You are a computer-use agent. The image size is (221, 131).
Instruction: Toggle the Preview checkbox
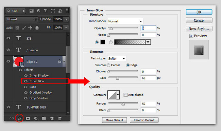191,36
